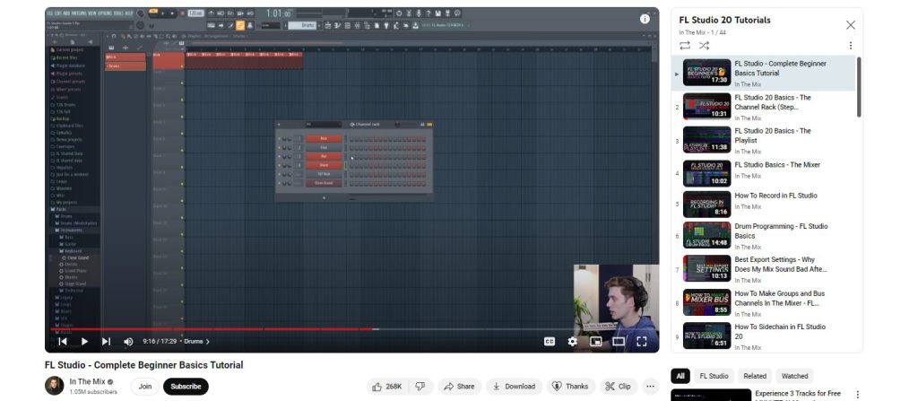Click the presenter webcam overlay in video
The height and width of the screenshot is (401, 918).
coord(616,308)
